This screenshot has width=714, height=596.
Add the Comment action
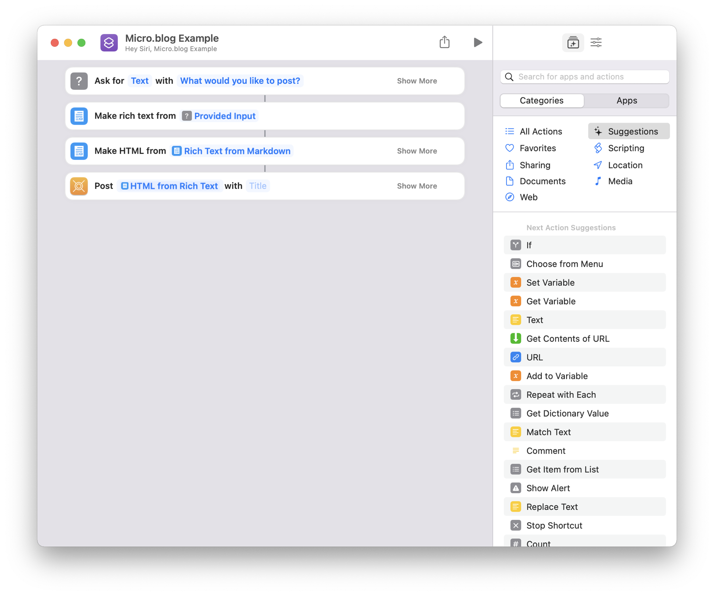point(585,451)
